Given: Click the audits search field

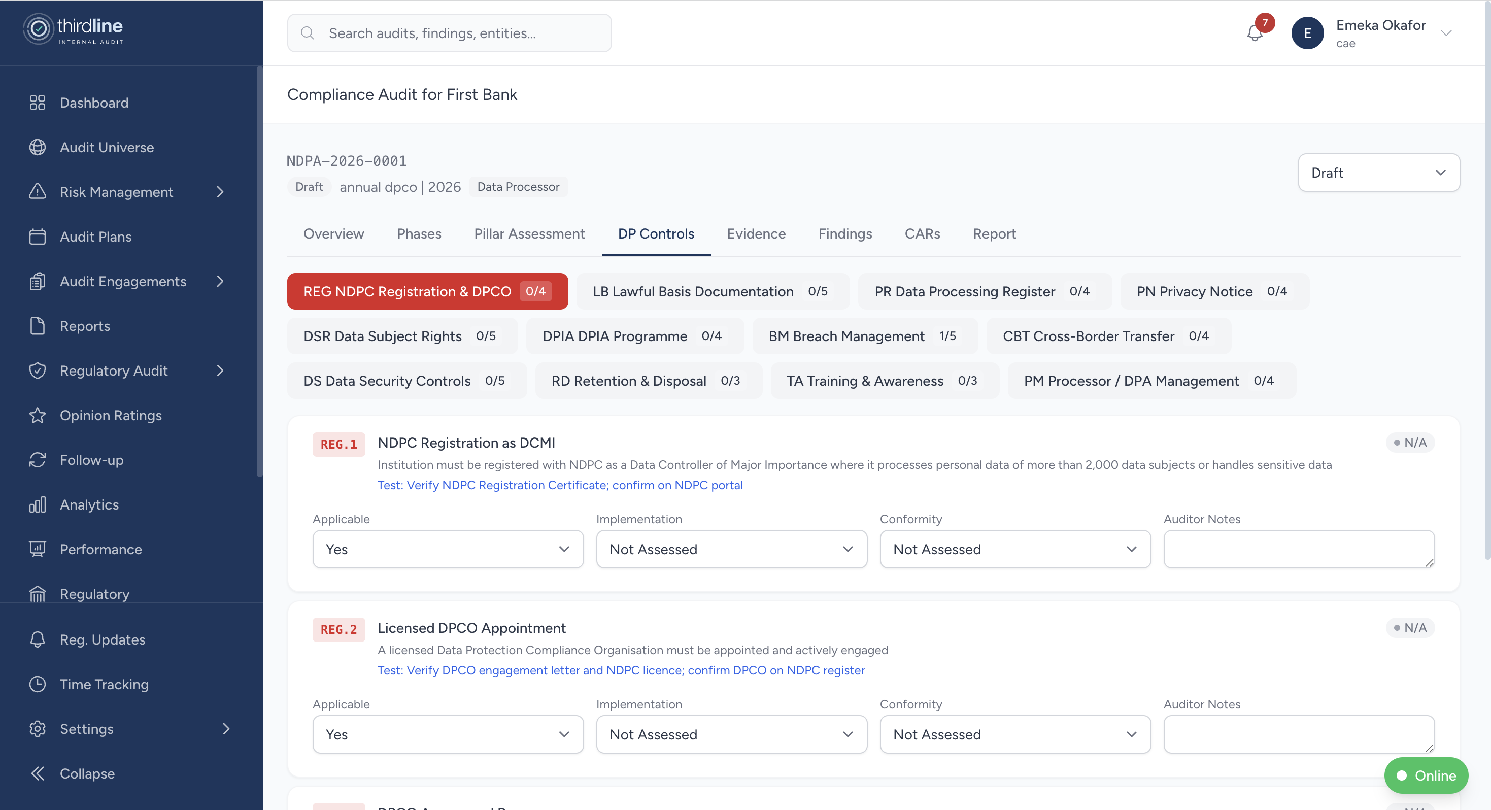Looking at the screenshot, I should coord(449,33).
